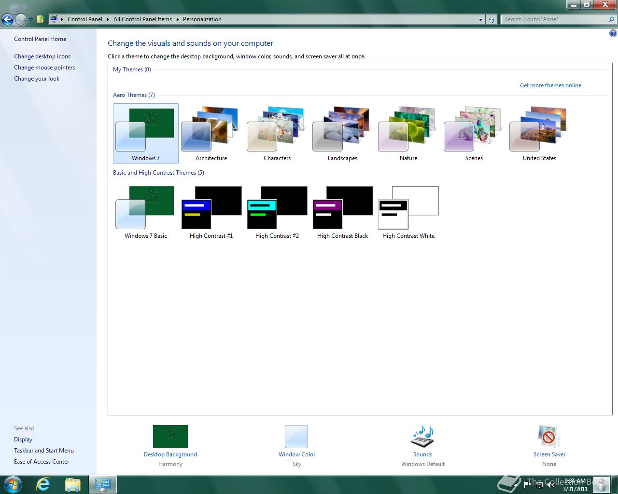Open Taskbar and Start Menu link
Image resolution: width=618 pixels, height=494 pixels.
pyautogui.click(x=44, y=451)
